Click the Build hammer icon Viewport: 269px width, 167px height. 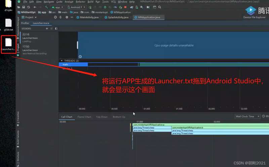click(x=46, y=7)
